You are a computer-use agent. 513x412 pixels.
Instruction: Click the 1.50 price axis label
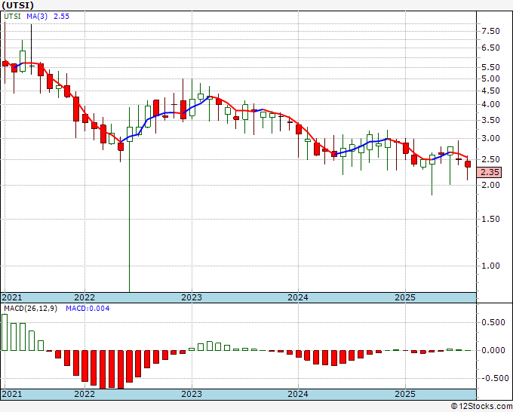[490, 219]
